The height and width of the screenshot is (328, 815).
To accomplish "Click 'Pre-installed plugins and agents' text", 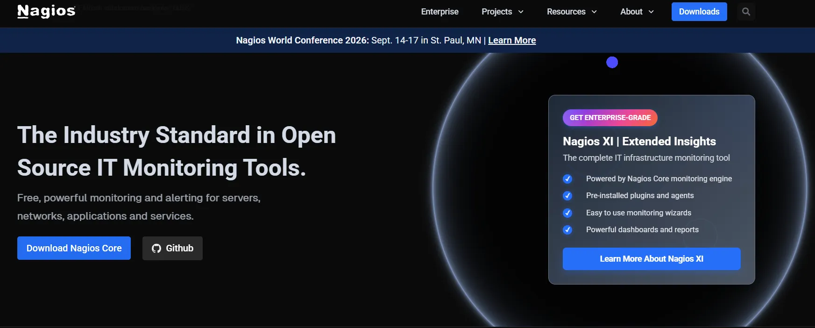I will (640, 196).
